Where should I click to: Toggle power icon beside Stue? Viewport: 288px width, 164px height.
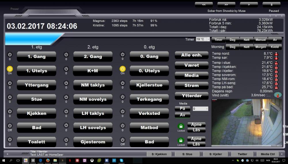10,97
